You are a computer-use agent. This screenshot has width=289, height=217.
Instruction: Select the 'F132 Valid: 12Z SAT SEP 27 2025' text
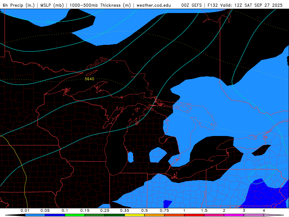pos(245,5)
